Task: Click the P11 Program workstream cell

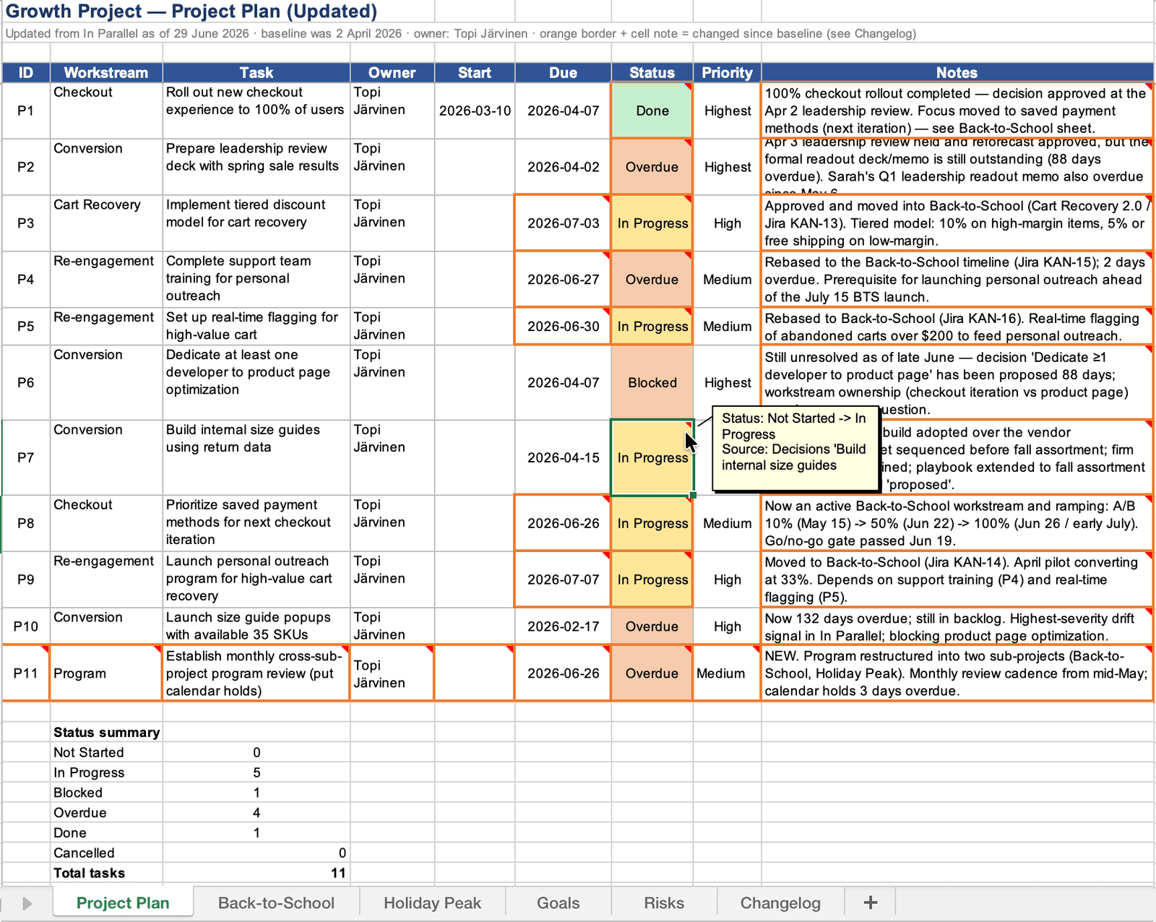Action: [106, 673]
